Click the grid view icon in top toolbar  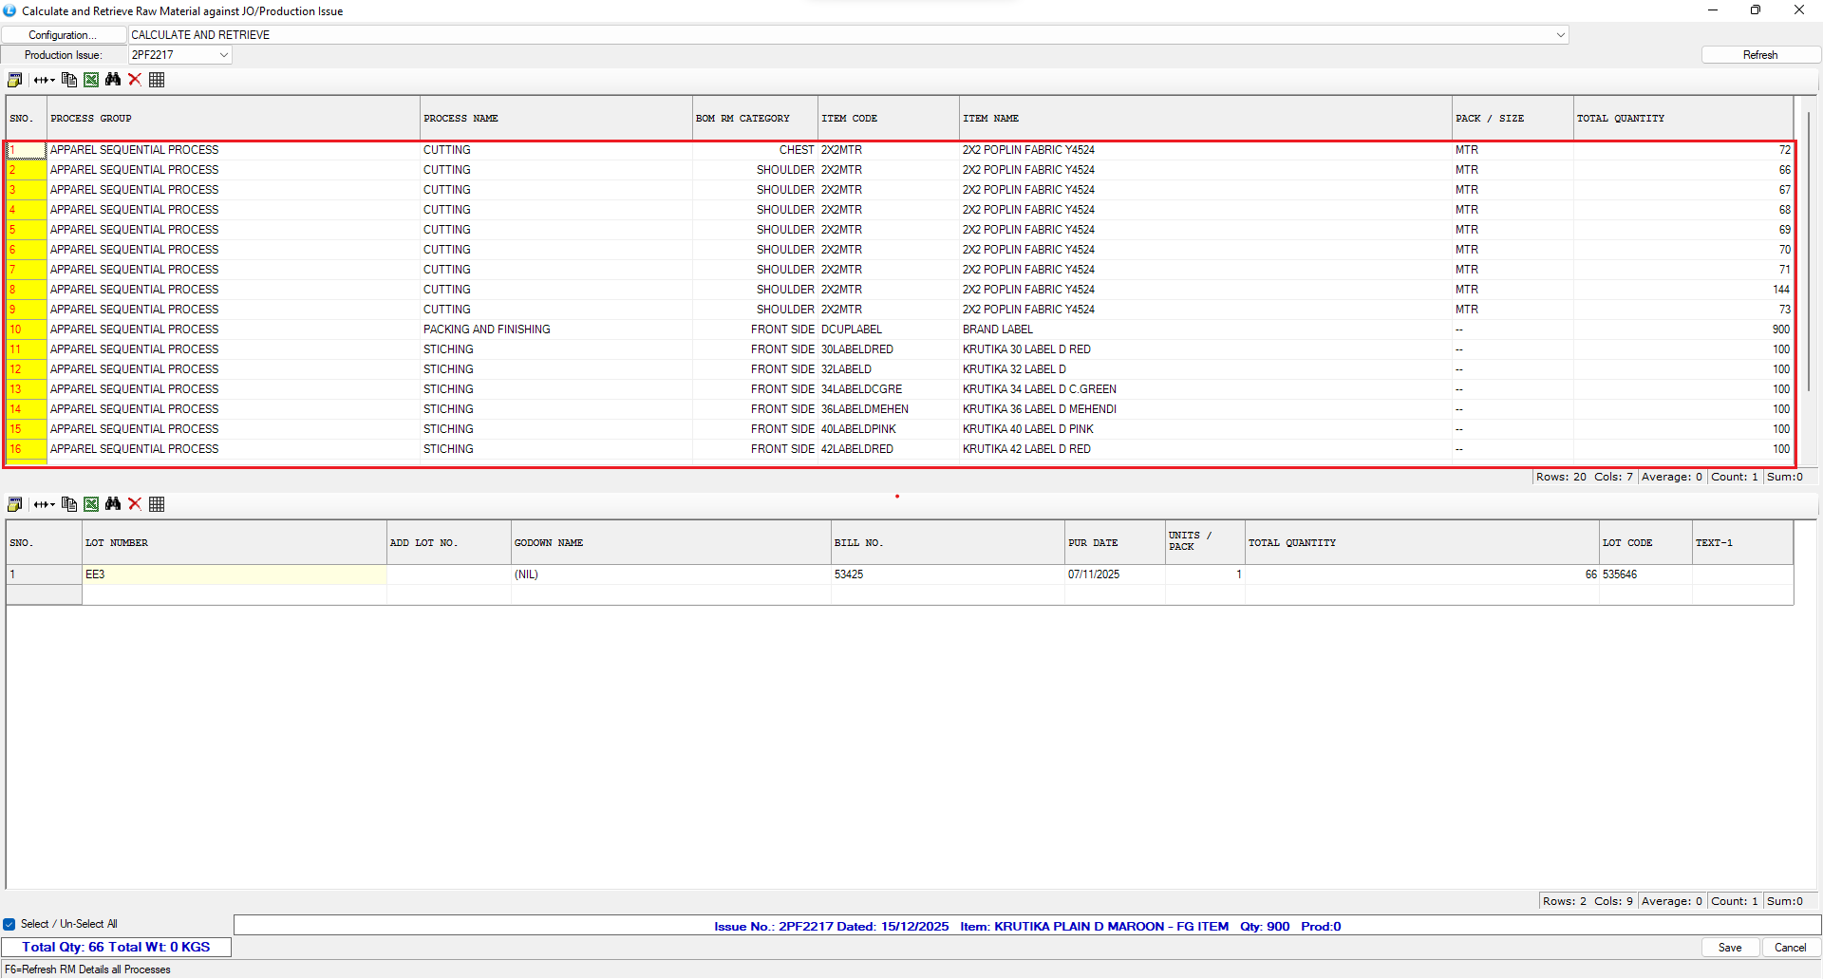[x=157, y=80]
